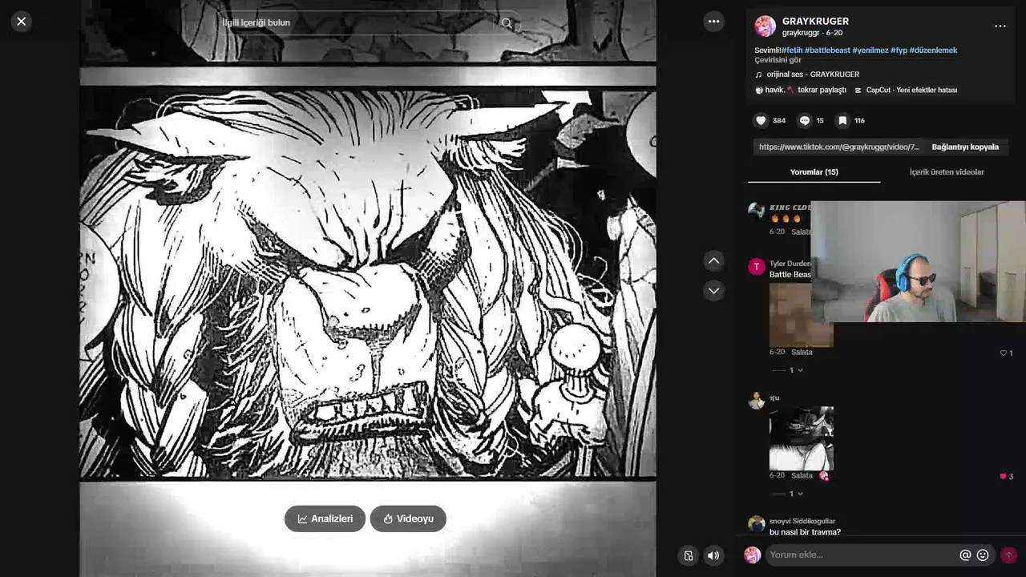Open the #yenilmez hashtag
The image size is (1026, 577).
tap(870, 50)
